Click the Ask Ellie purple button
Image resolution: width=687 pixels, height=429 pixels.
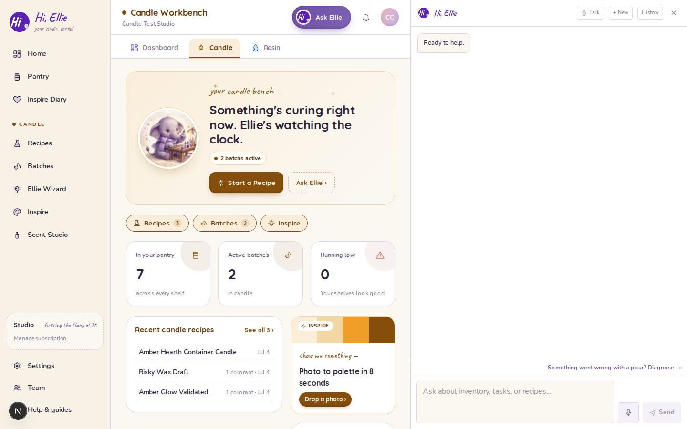pyautogui.click(x=322, y=17)
